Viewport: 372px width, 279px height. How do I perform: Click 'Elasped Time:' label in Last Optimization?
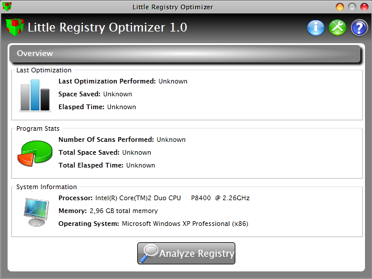pyautogui.click(x=81, y=107)
